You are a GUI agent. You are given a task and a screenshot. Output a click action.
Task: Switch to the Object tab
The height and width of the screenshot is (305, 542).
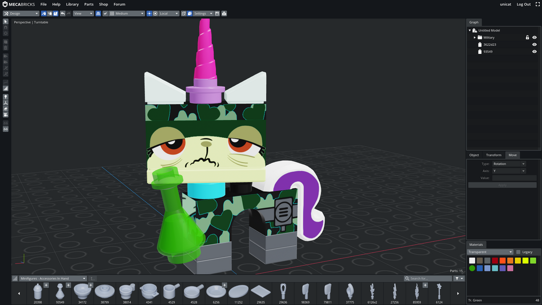[x=474, y=155]
